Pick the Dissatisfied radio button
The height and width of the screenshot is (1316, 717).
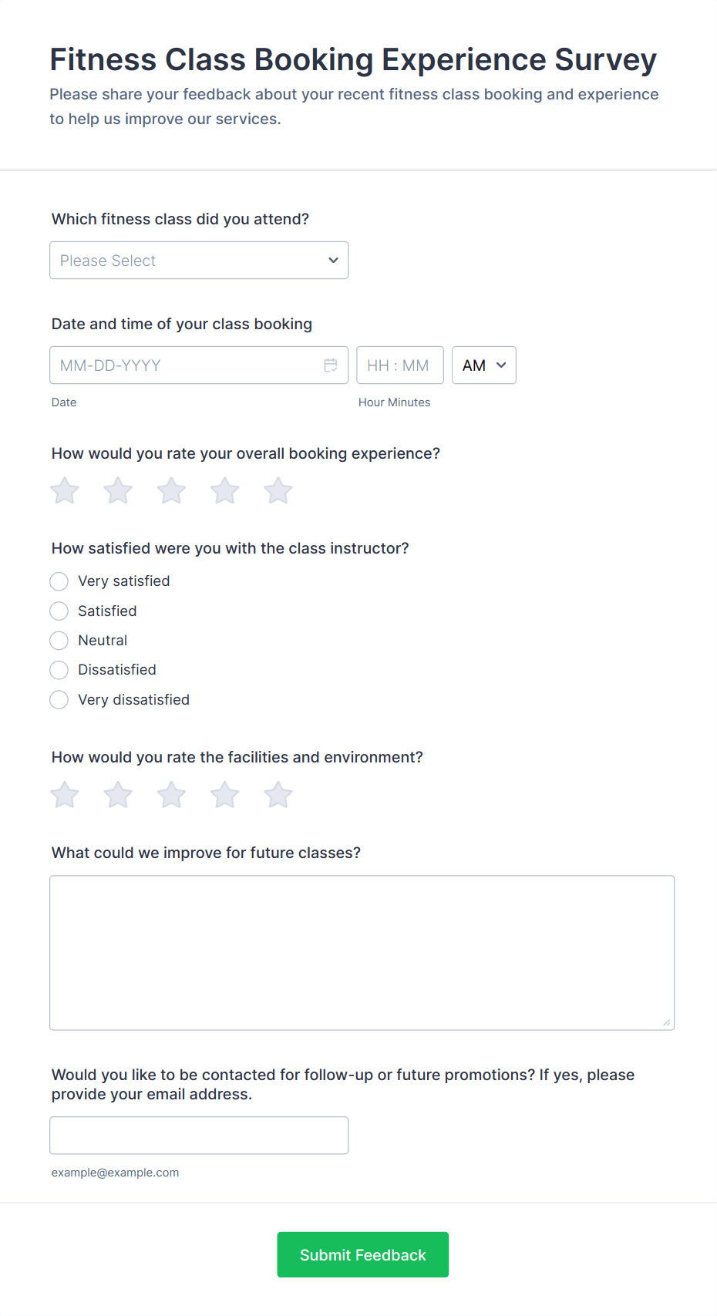point(59,670)
